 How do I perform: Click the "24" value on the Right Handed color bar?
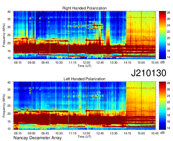click(x=168, y=25)
